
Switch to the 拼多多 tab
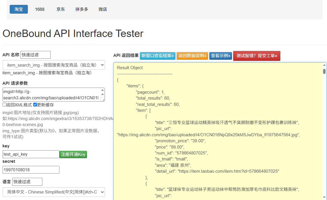pos(82,9)
